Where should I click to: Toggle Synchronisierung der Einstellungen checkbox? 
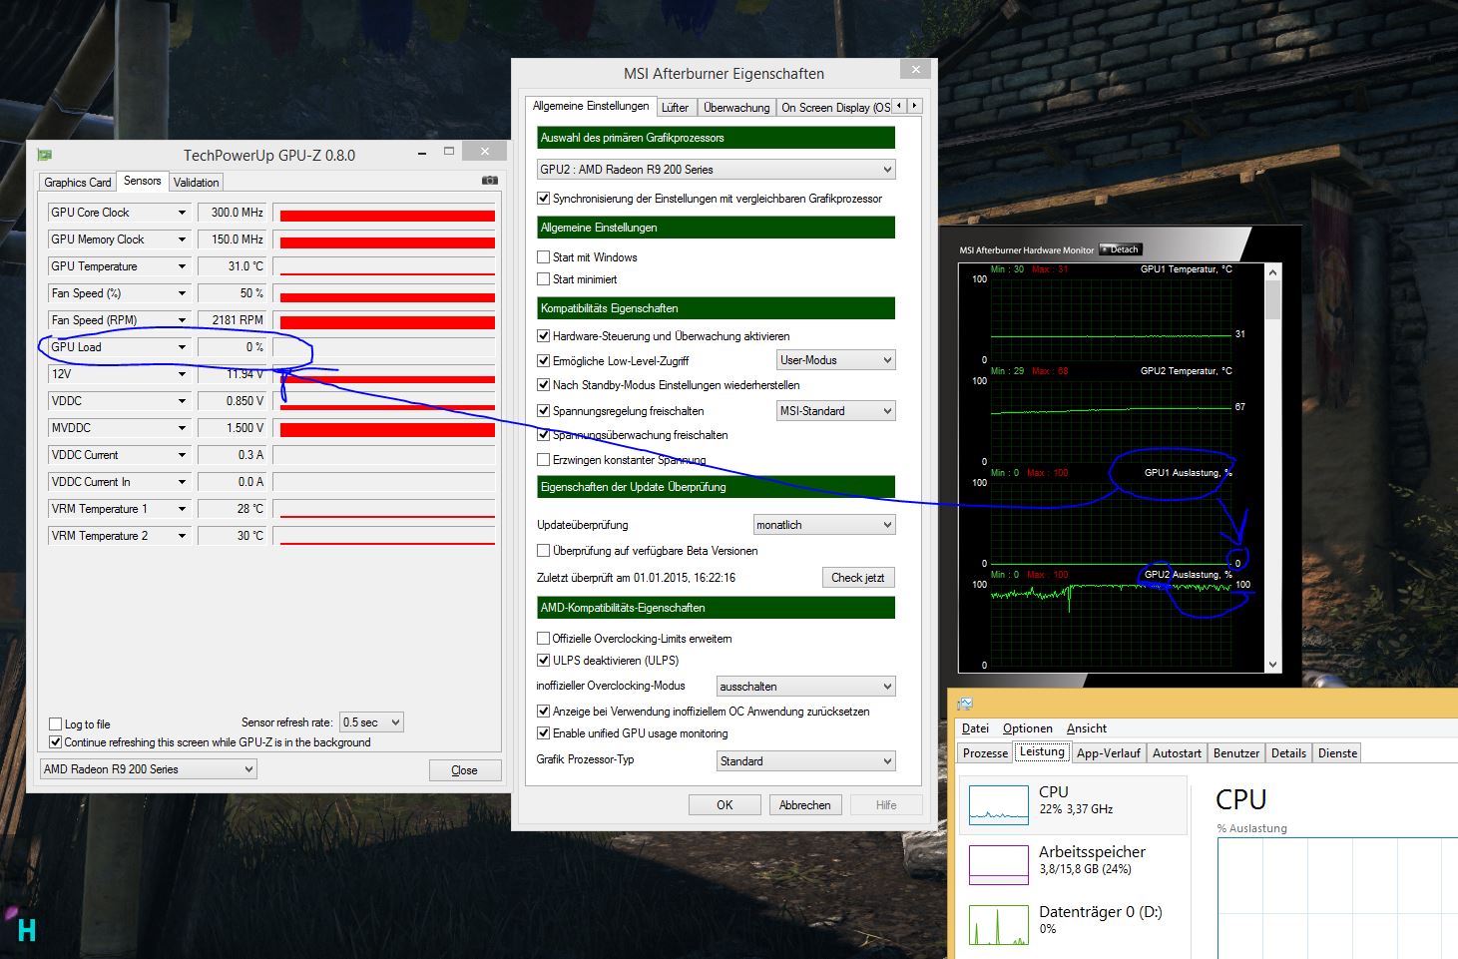point(544,199)
